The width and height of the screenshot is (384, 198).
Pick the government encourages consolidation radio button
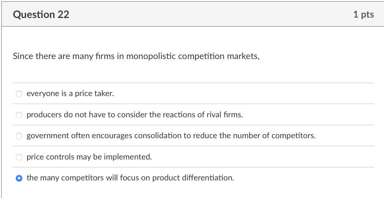click(19, 136)
